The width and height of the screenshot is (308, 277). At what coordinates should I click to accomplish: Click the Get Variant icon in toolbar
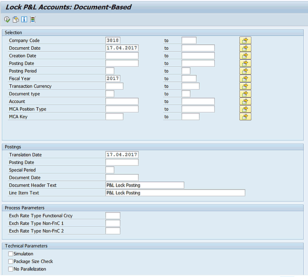click(16, 19)
